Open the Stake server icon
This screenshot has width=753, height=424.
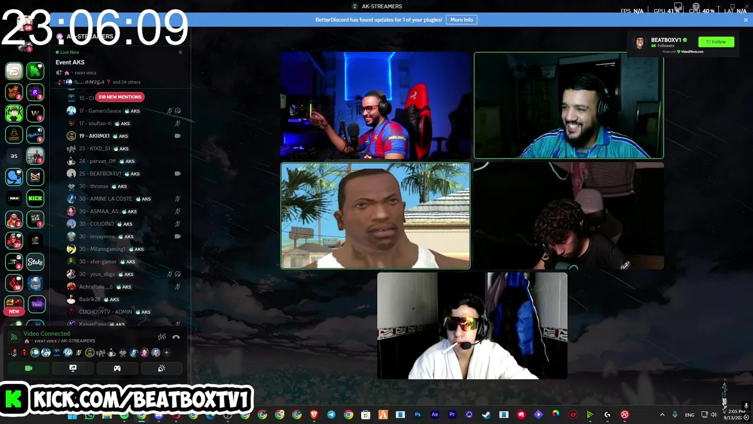[35, 261]
